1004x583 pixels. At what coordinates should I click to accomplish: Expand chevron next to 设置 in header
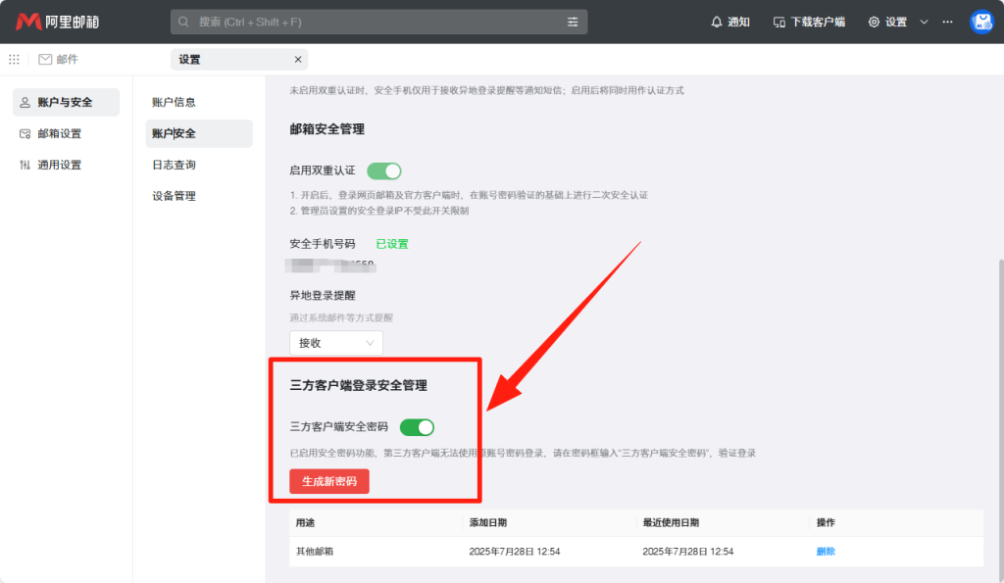pyautogui.click(x=924, y=22)
